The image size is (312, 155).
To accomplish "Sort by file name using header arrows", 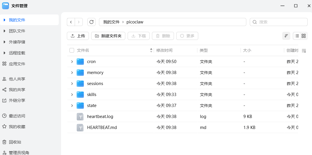I will pos(151,50).
